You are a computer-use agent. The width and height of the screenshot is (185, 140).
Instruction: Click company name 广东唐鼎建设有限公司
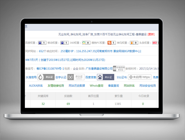(x=99, y=69)
